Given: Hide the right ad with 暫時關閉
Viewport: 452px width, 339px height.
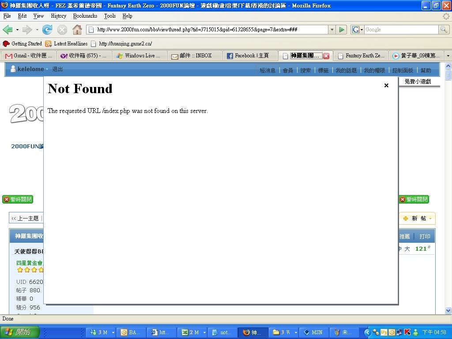Looking at the screenshot, I should [414, 200].
